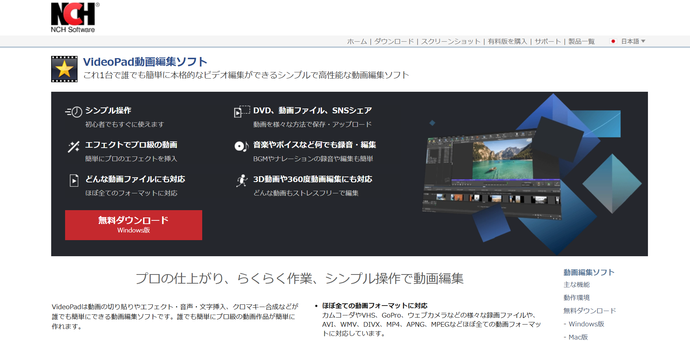The width and height of the screenshot is (690, 341).
Task: Click the running figure icon beside 3D動画
Action: coord(242,181)
